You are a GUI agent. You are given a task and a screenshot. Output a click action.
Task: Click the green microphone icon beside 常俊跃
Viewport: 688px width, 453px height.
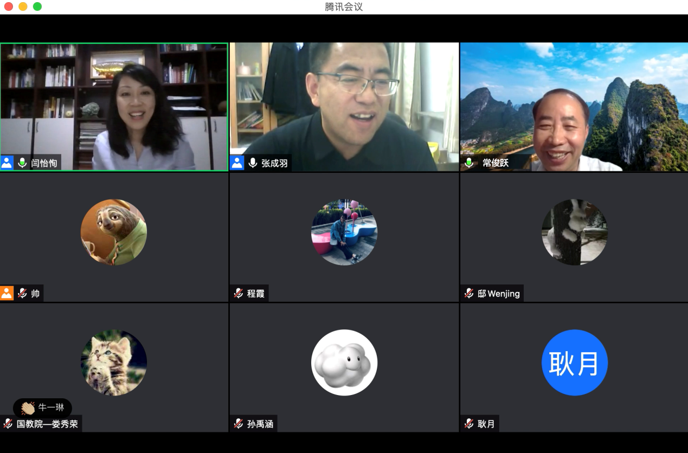coord(469,163)
